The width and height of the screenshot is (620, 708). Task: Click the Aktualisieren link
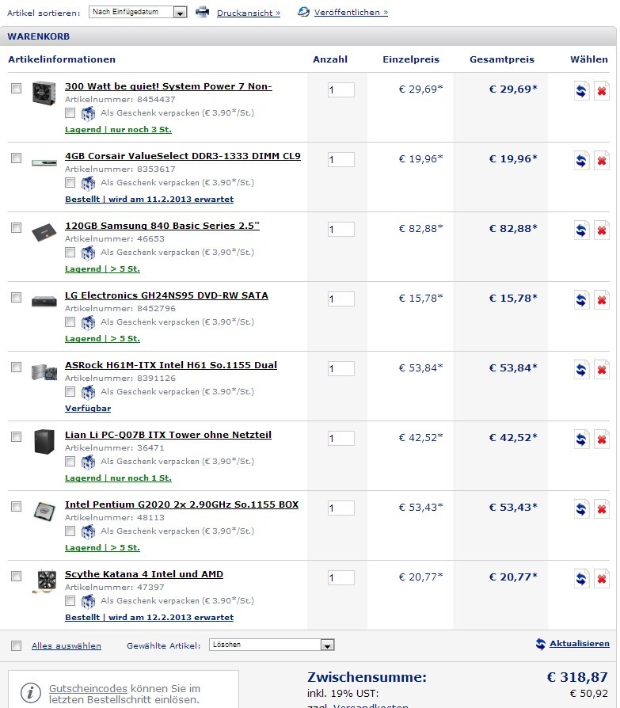pos(580,643)
